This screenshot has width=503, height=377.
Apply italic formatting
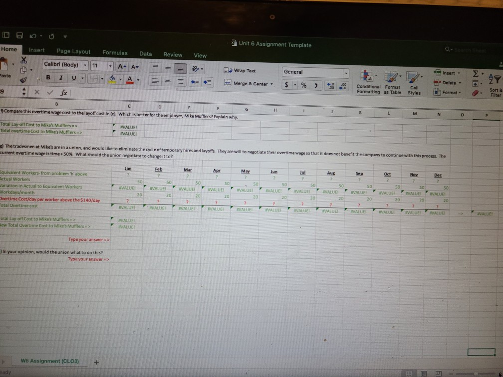click(x=60, y=77)
